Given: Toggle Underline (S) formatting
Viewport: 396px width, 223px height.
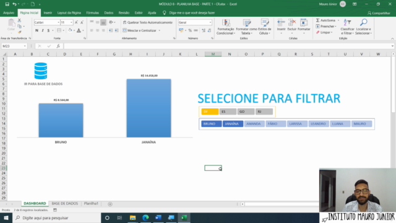Looking at the screenshot, I should (48, 30).
